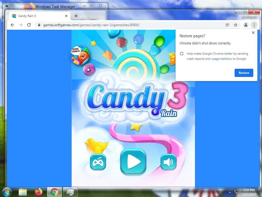The height and width of the screenshot is (197, 262).
Task: Minimize the Windows Task Manager window
Action: click(x=84, y=6)
